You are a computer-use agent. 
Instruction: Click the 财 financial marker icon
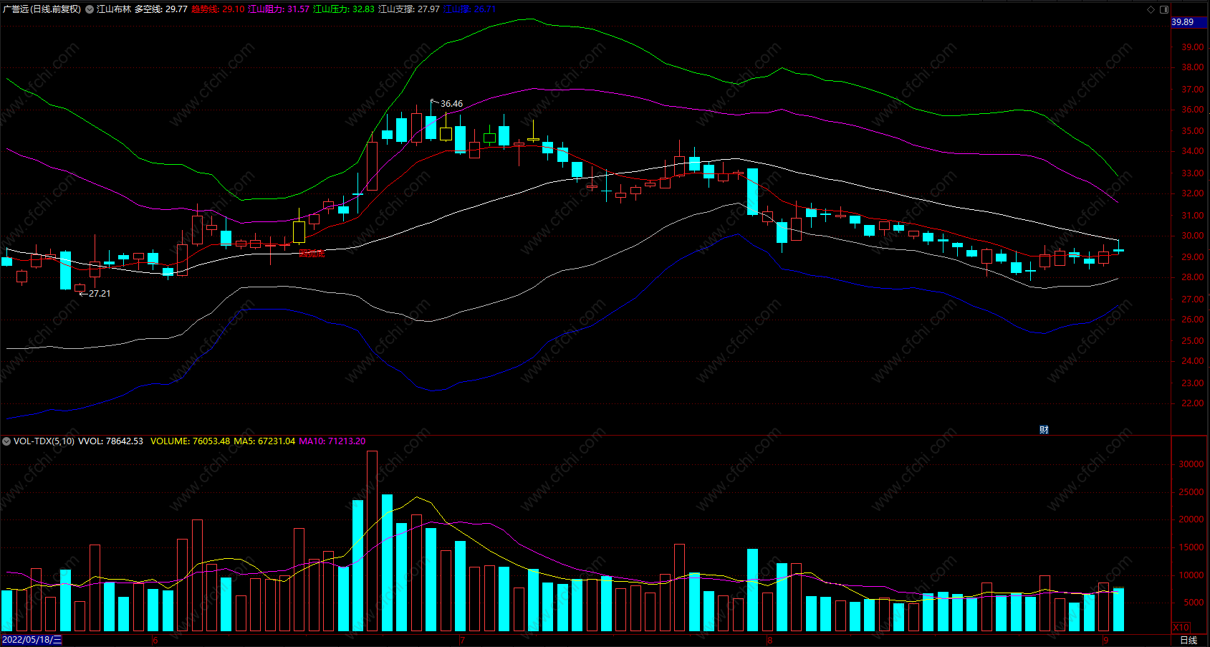pos(1044,430)
